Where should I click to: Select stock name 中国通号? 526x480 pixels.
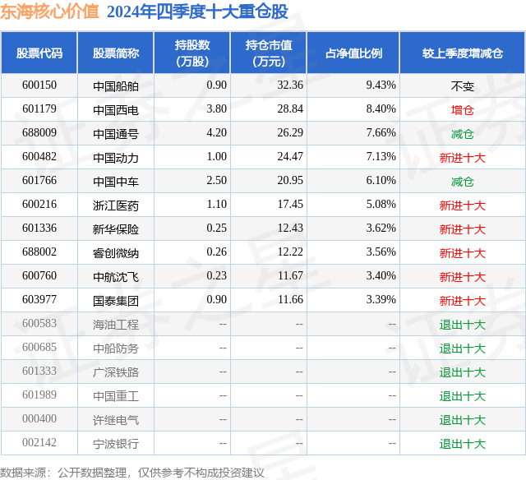point(116,134)
